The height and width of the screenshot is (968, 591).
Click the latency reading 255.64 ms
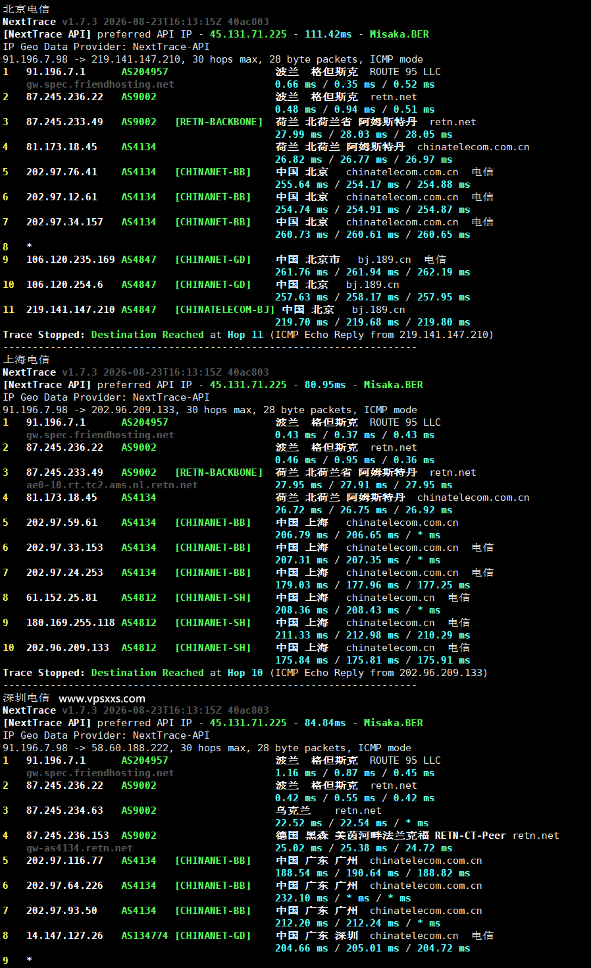click(301, 185)
